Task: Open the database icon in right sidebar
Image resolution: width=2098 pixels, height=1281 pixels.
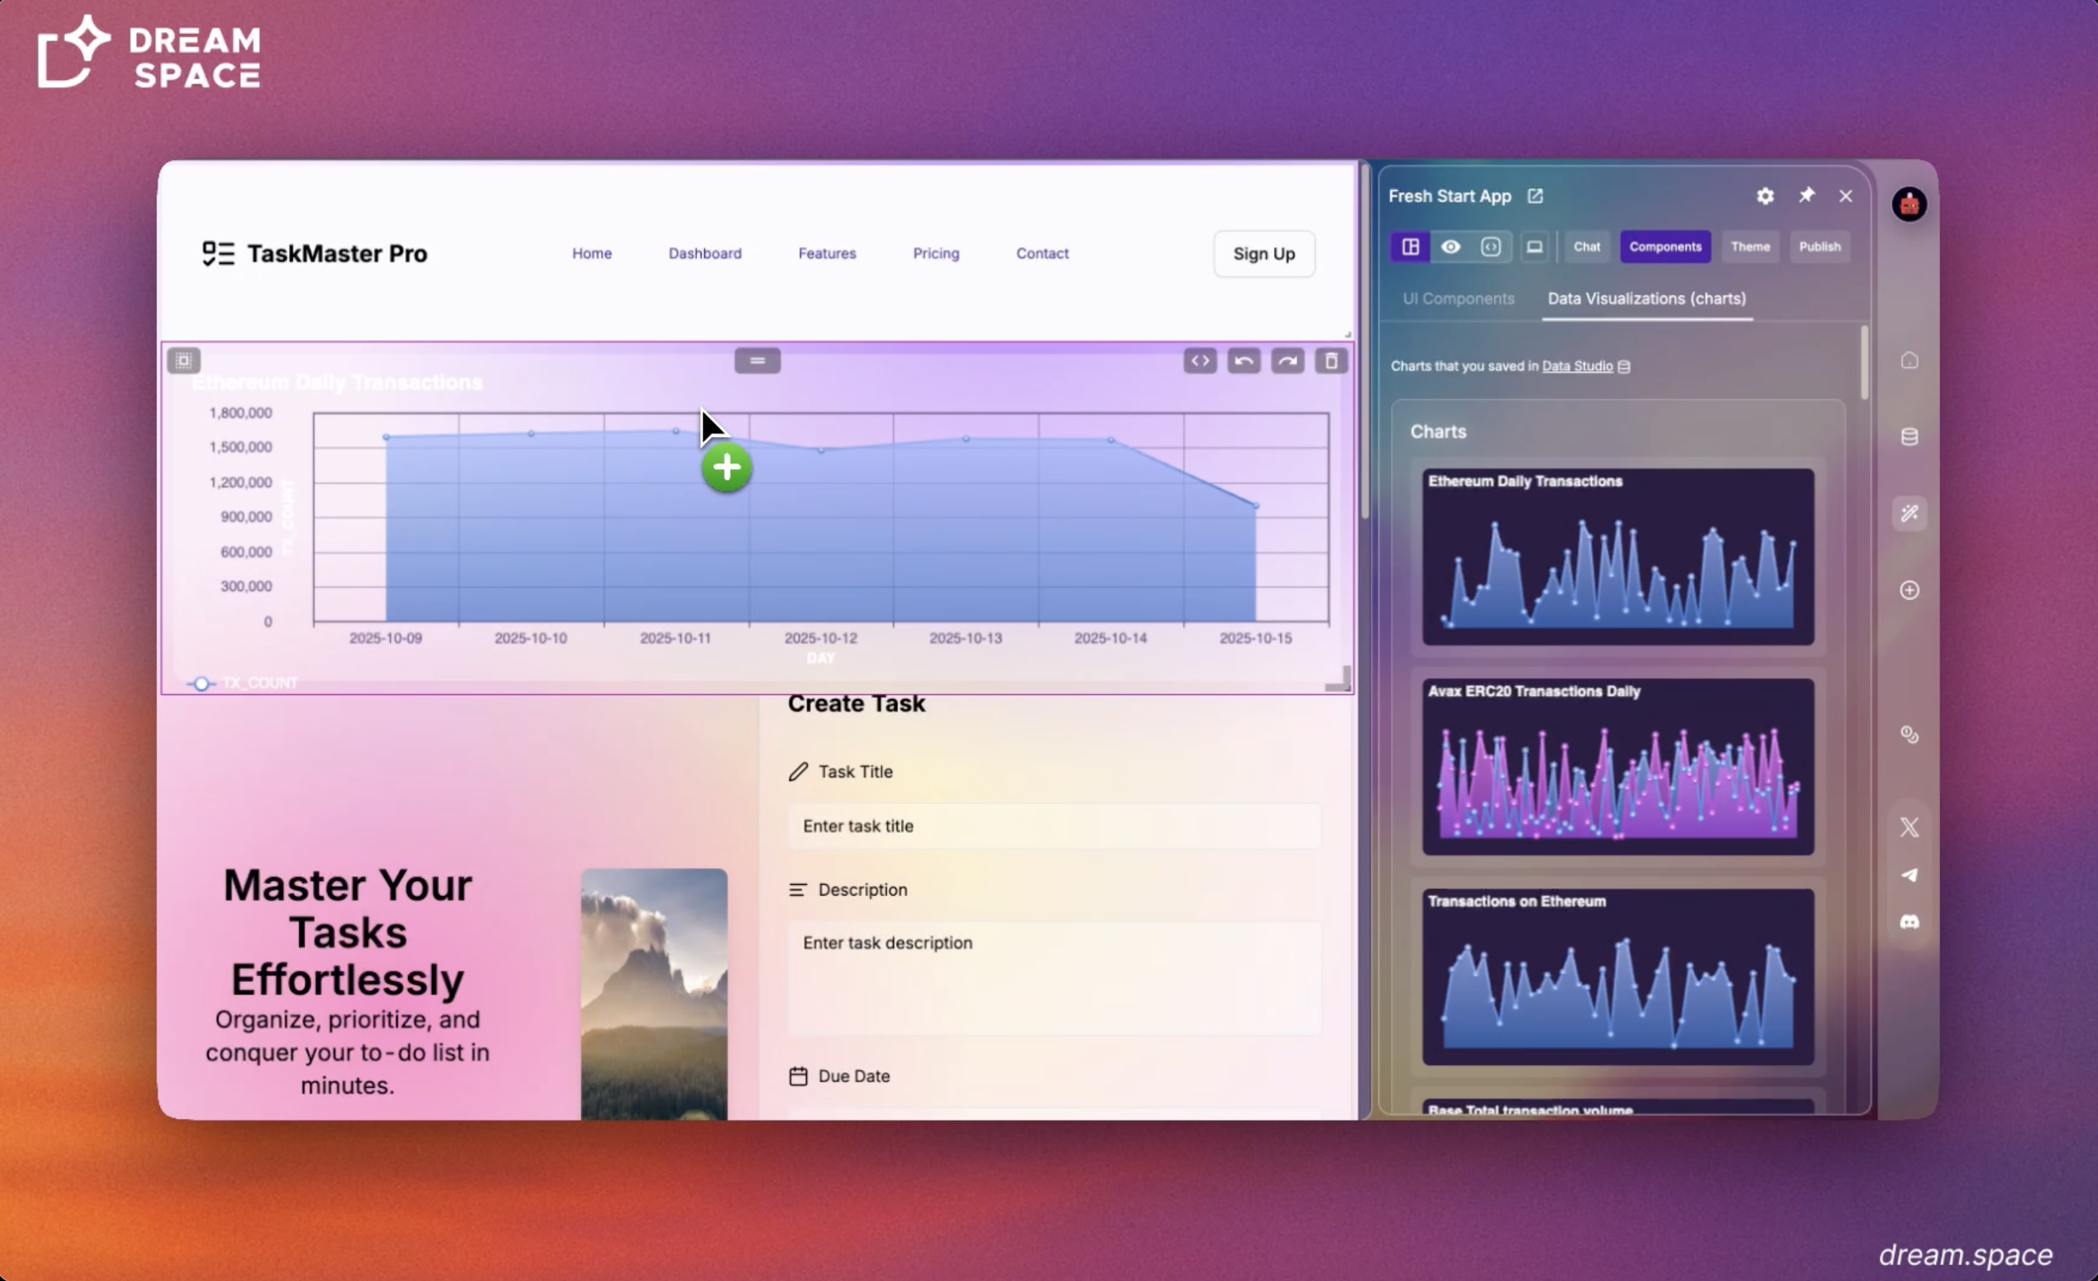Action: click(x=1909, y=437)
